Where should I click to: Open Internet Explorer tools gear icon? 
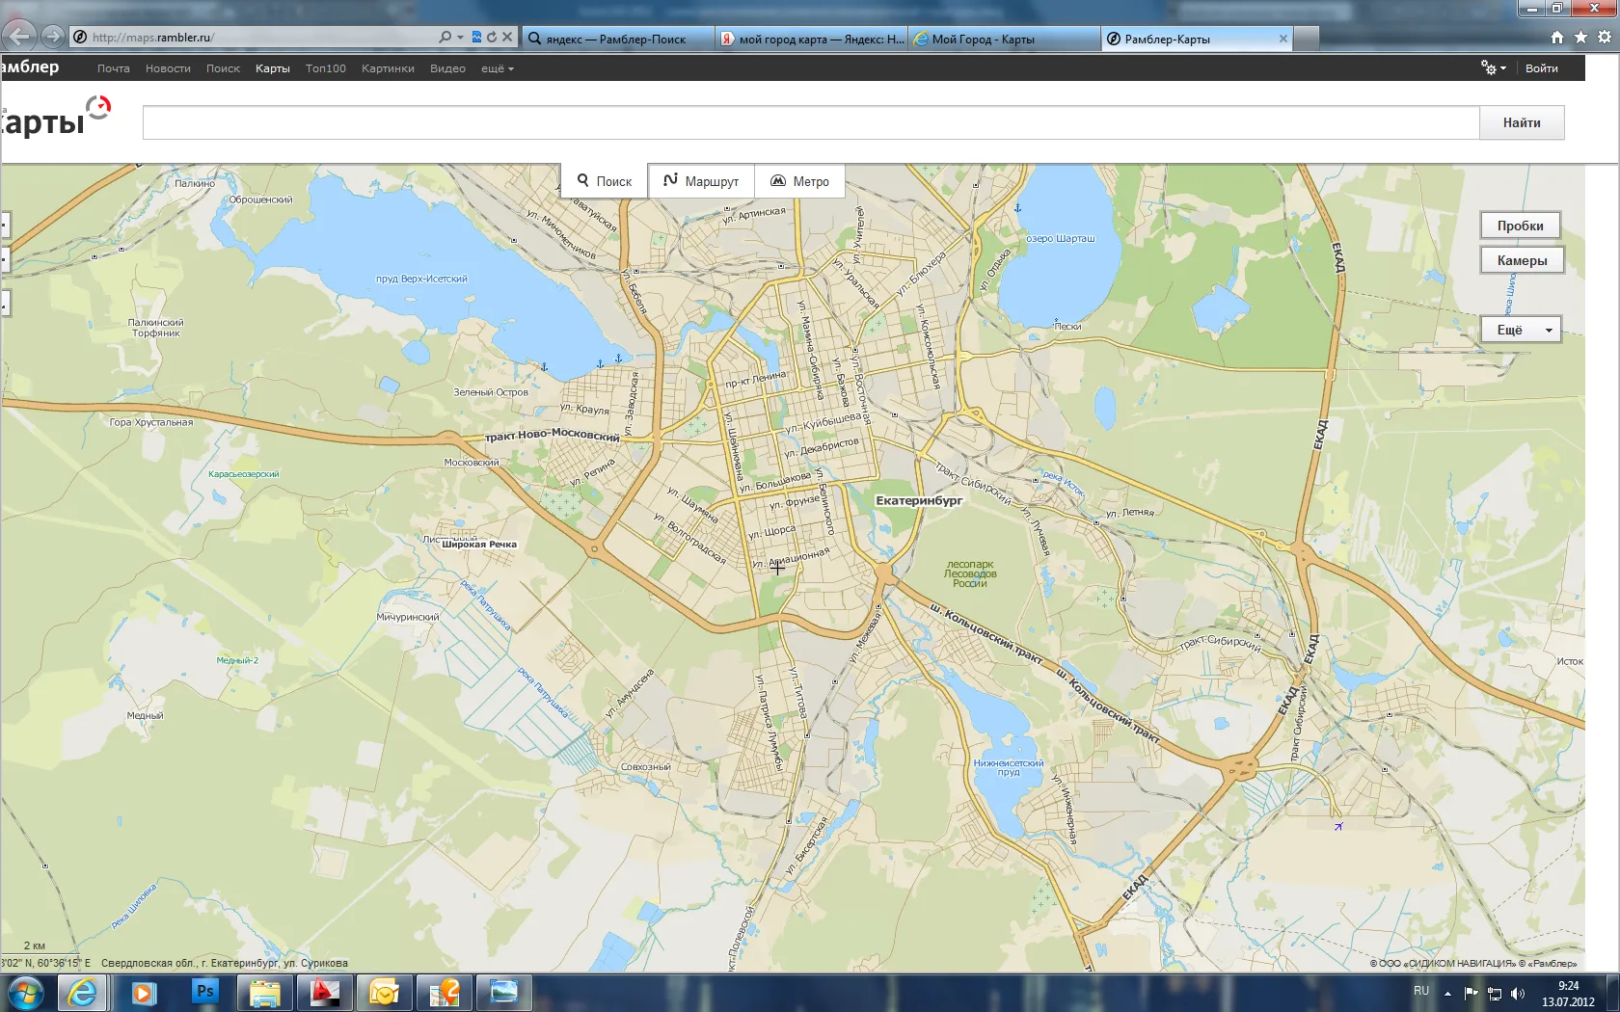pos(1604,38)
